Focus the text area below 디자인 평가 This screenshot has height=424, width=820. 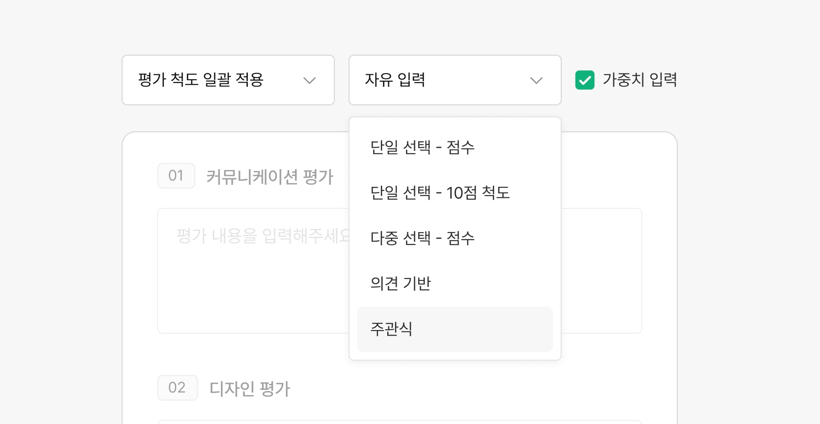pyautogui.click(x=399, y=422)
